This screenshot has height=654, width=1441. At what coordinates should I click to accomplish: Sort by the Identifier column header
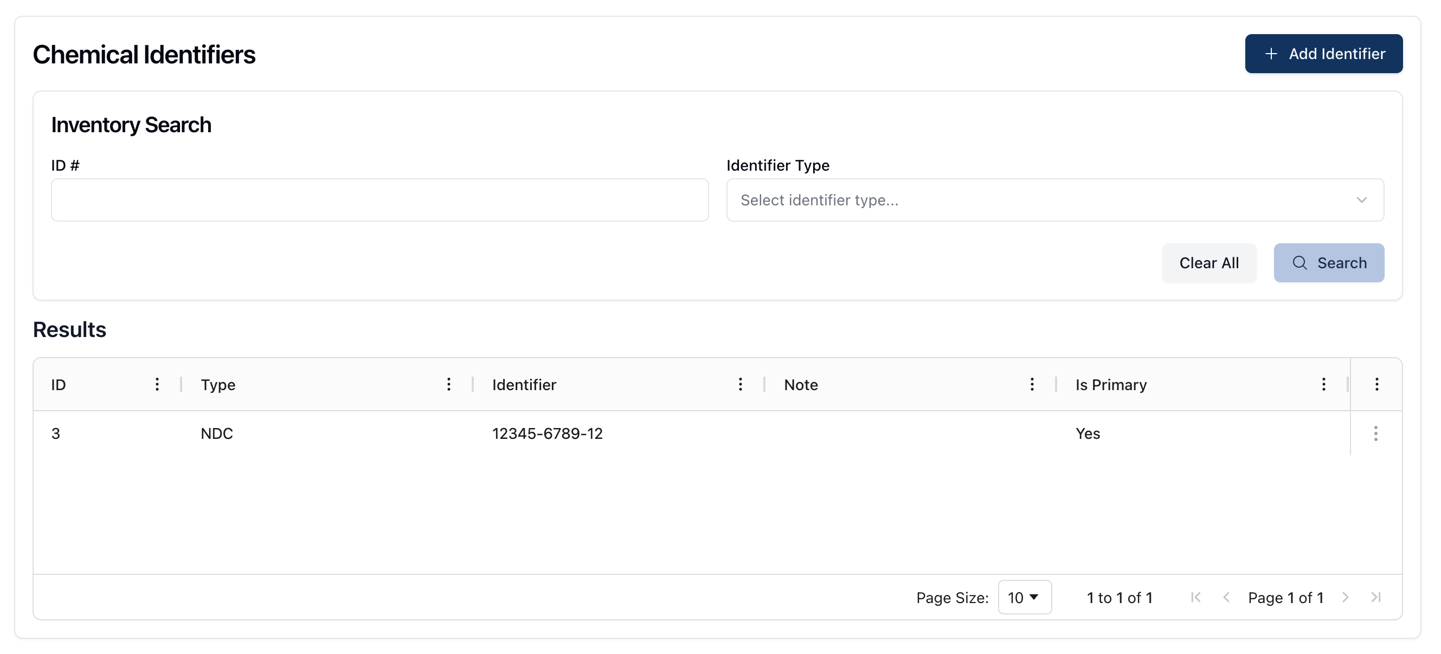(524, 385)
